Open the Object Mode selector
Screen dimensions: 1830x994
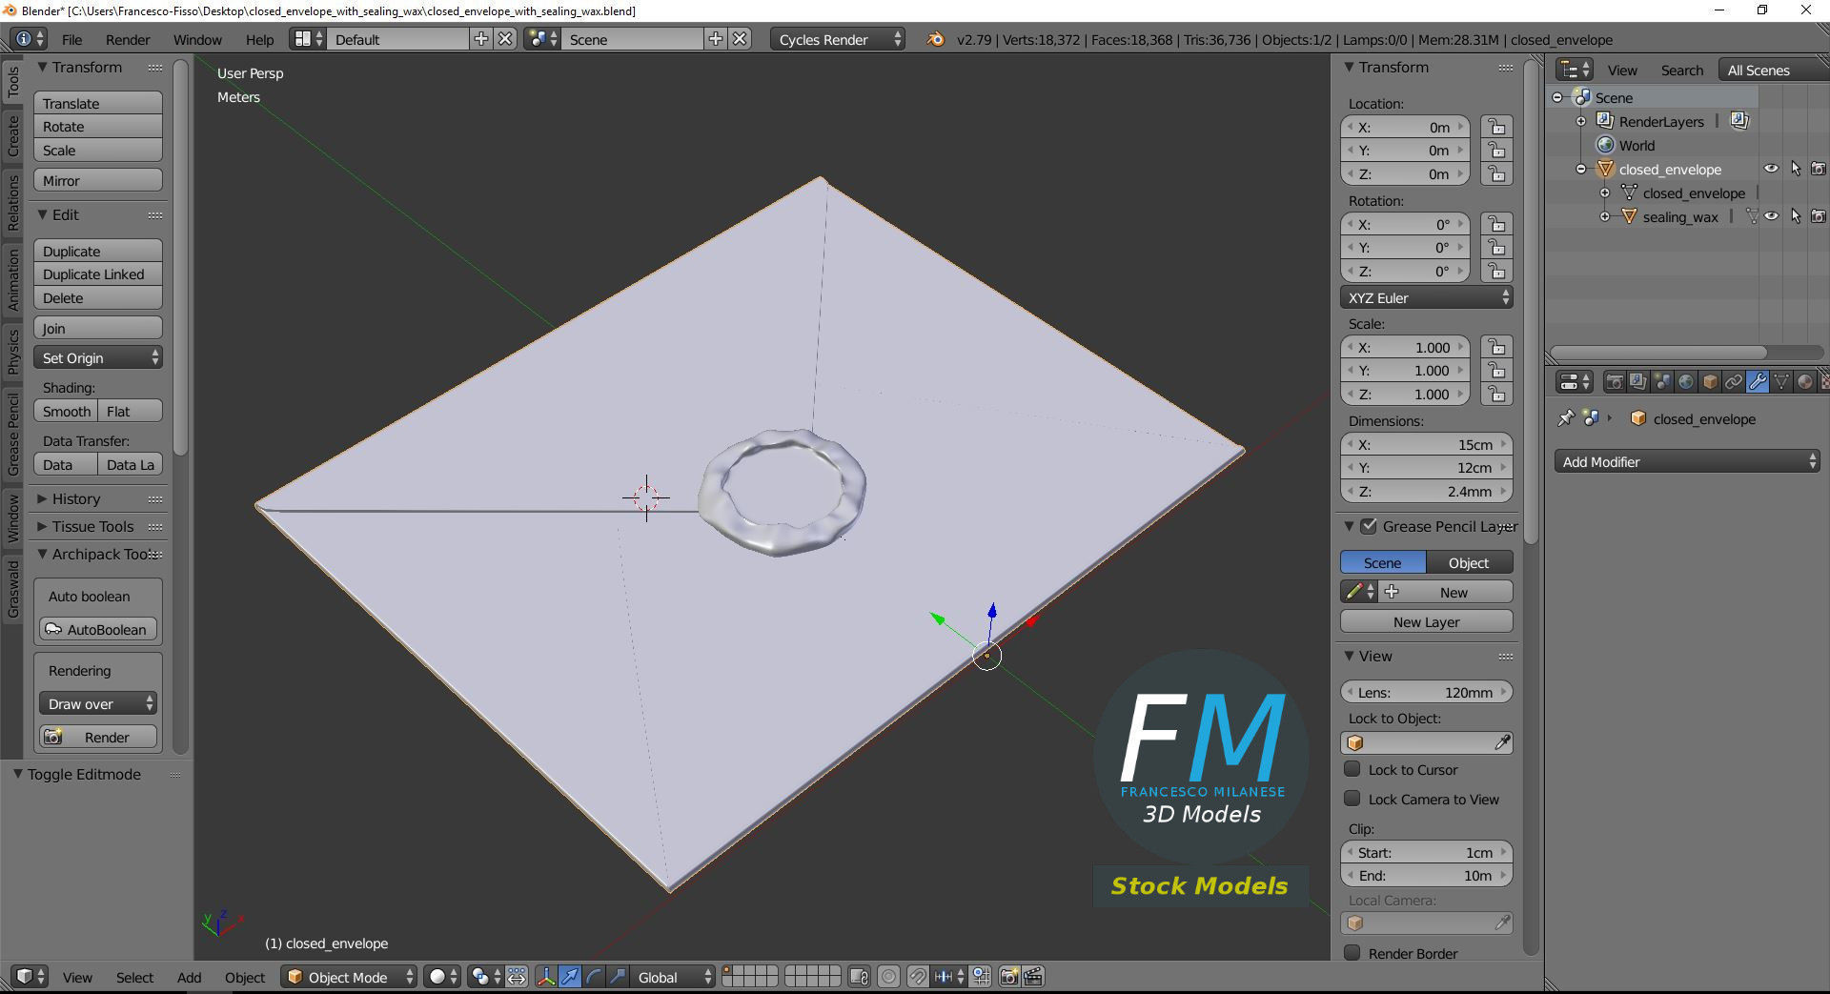point(349,977)
